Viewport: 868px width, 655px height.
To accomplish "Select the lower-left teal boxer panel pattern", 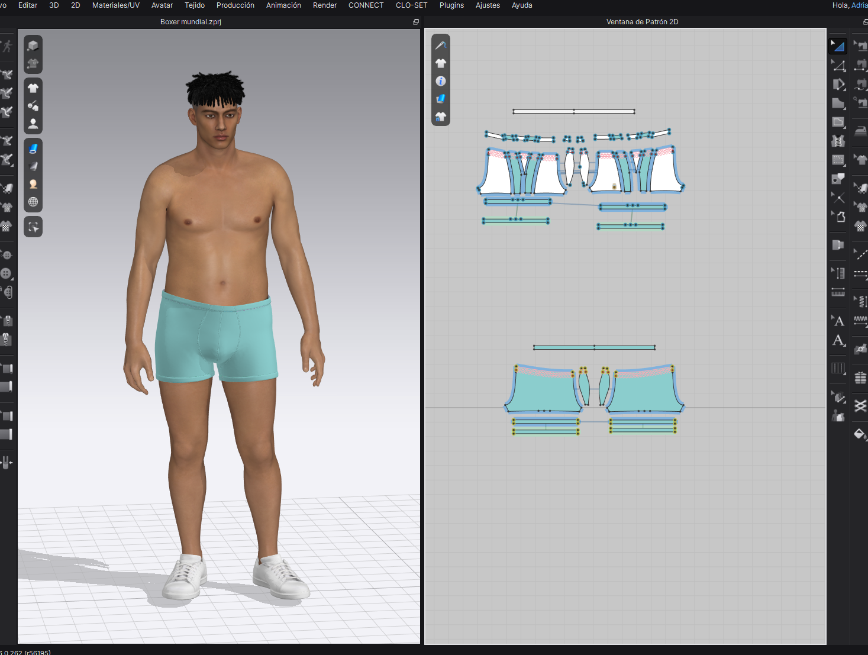I will pyautogui.click(x=543, y=391).
